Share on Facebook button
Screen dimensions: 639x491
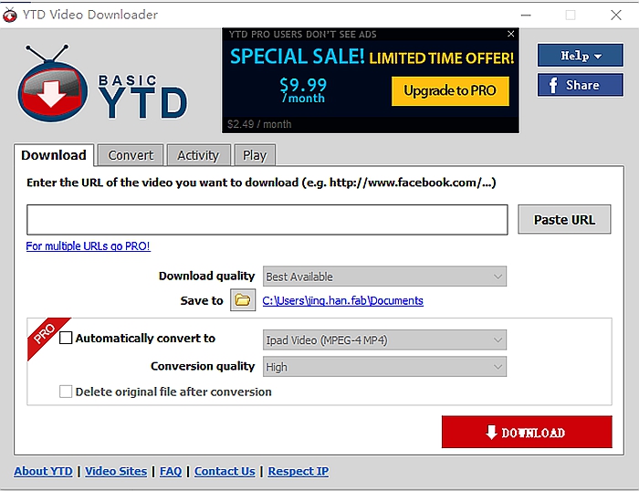(x=581, y=85)
